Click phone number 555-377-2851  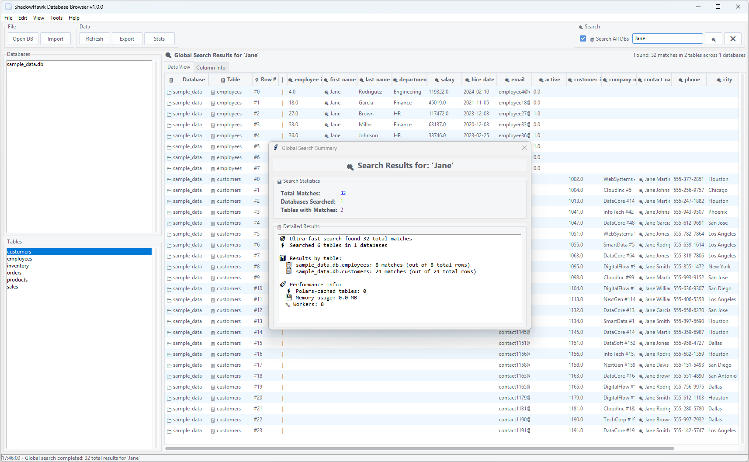pos(689,179)
